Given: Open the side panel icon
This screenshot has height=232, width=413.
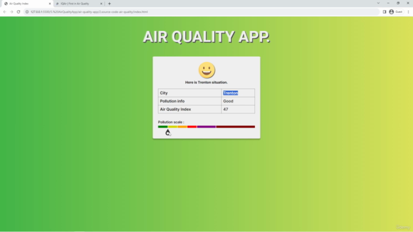Looking at the screenshot, I should click(385, 12).
